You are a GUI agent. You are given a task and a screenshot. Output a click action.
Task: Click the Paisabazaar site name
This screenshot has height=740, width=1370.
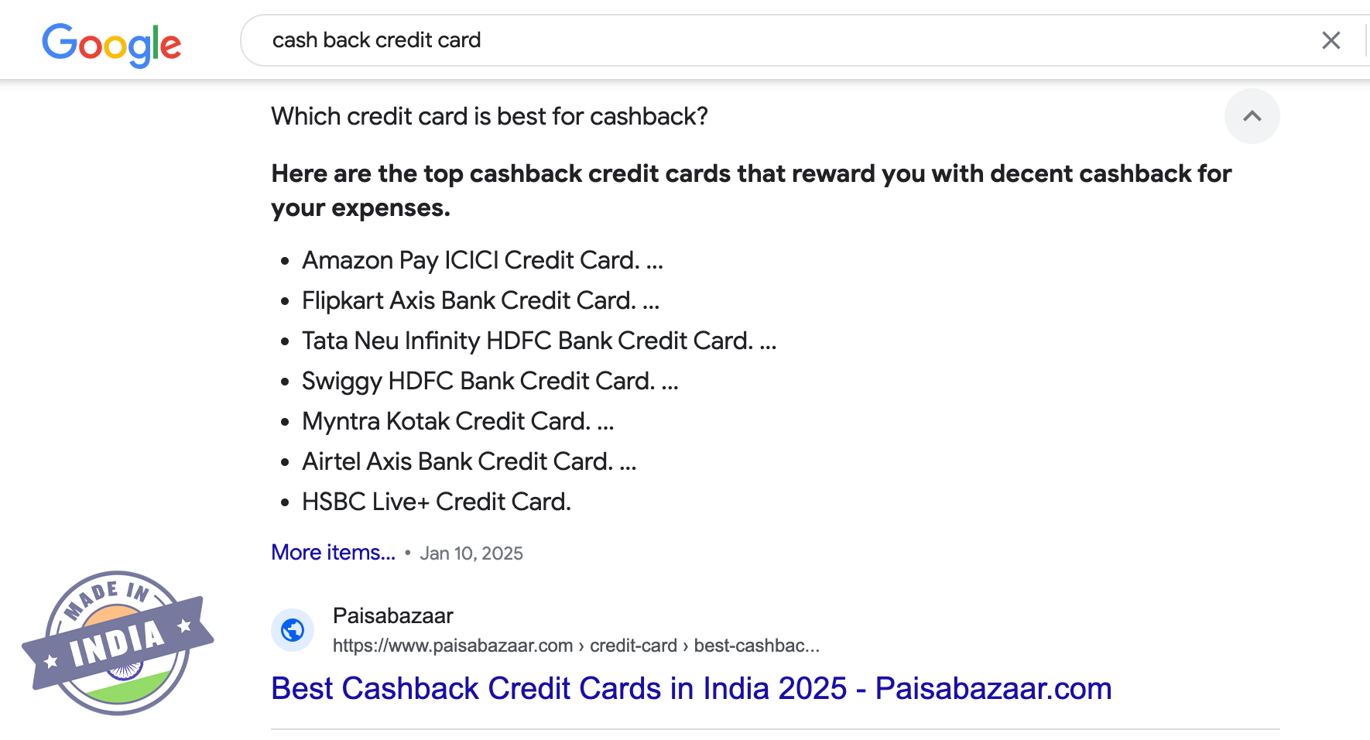click(x=392, y=615)
